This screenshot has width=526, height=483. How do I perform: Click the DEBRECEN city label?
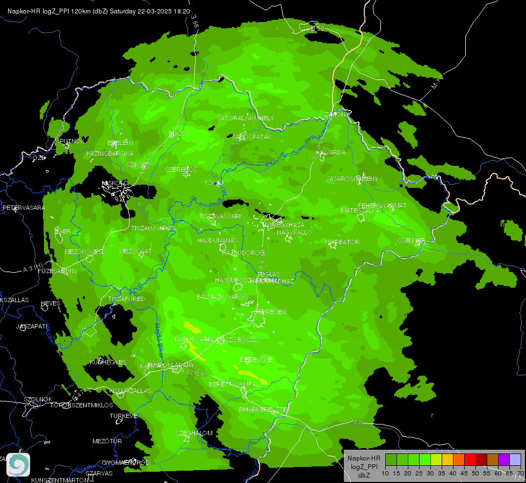[x=270, y=312]
